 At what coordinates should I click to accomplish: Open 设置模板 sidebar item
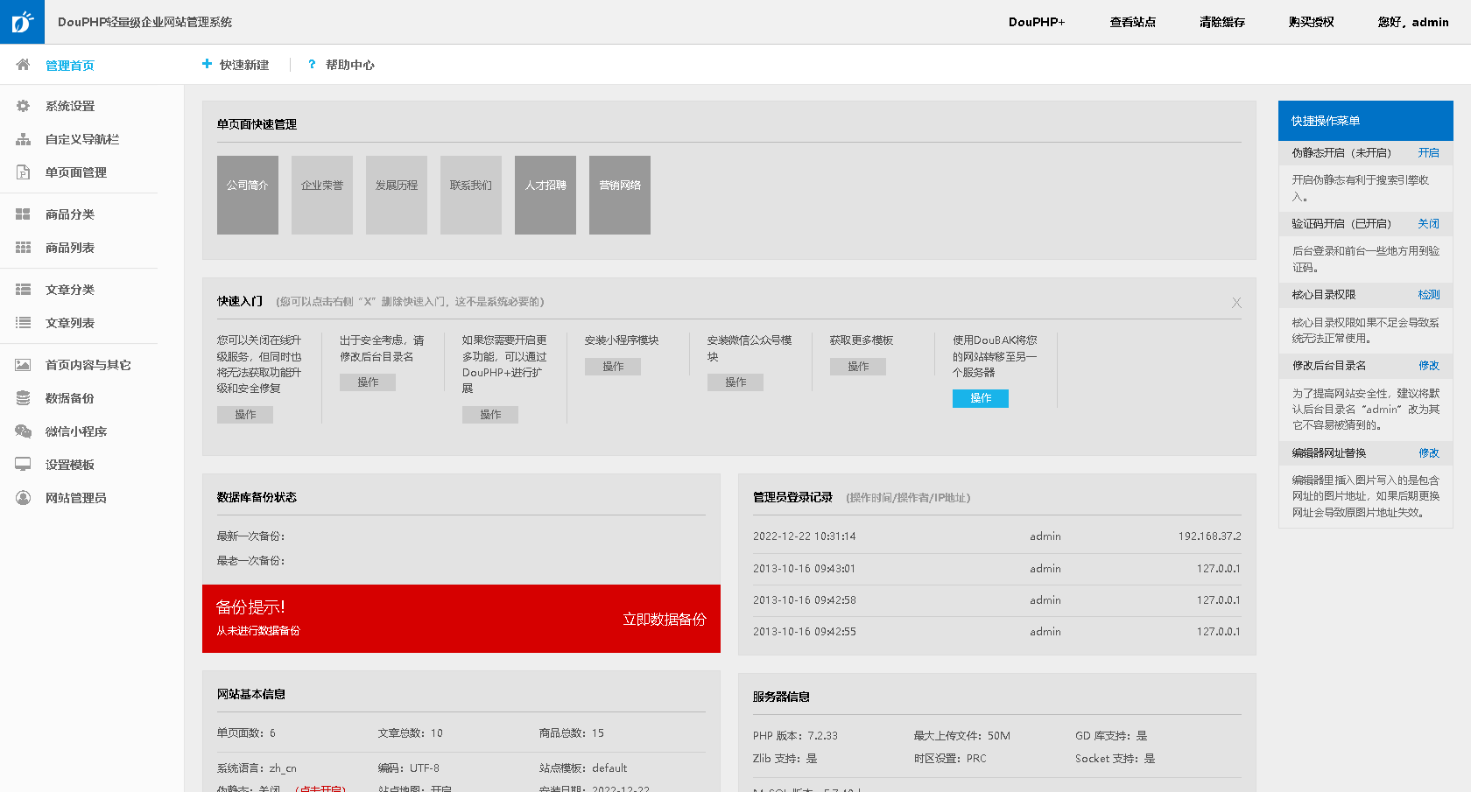(70, 465)
